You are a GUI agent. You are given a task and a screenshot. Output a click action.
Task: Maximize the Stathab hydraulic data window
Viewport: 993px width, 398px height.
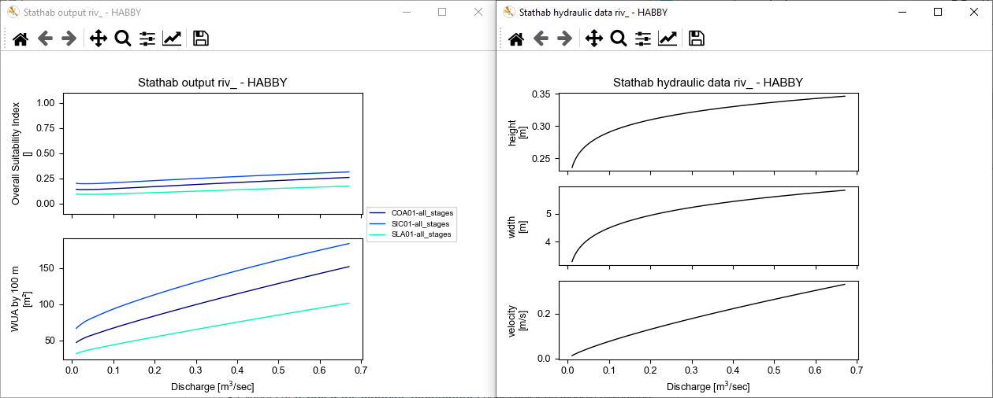pos(938,12)
